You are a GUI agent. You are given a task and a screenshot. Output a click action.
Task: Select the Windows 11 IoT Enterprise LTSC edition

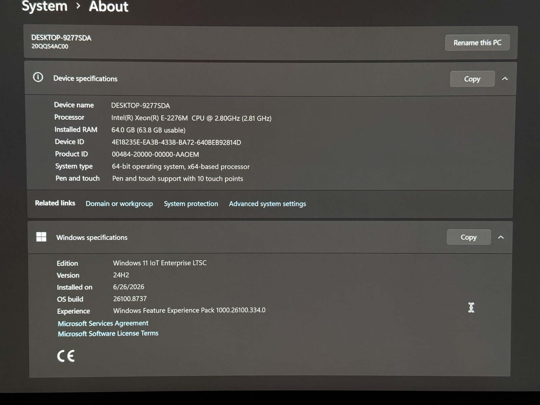[x=160, y=263]
